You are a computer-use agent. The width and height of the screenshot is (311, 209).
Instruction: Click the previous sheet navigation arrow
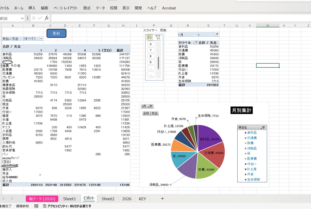pos(4,199)
